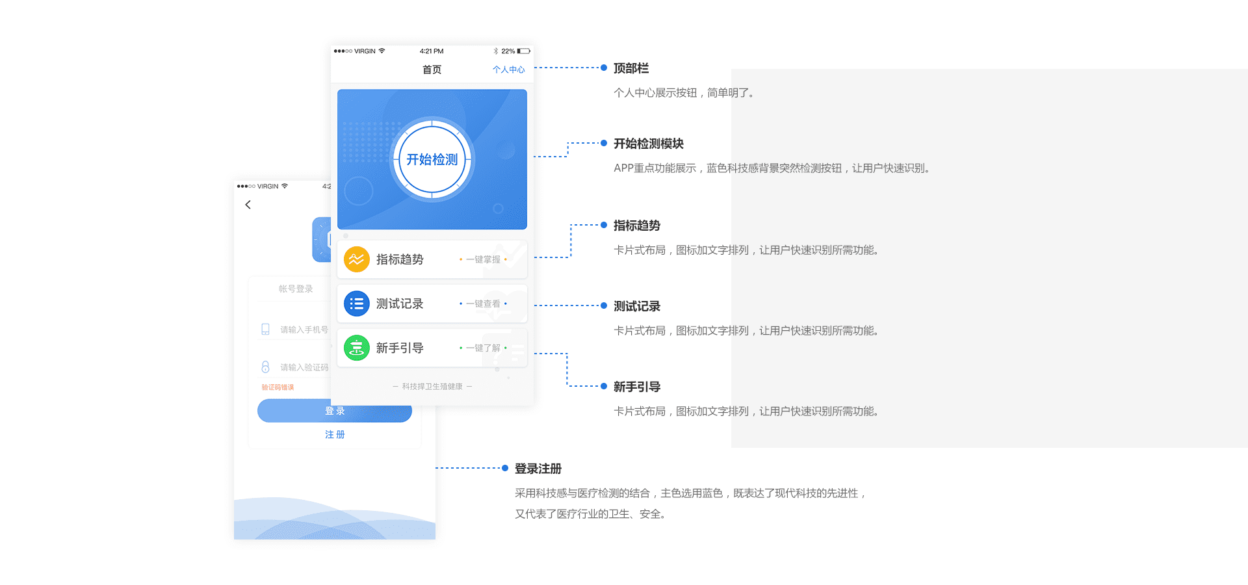Tap the green 新手引导 signpost icon

click(x=356, y=348)
